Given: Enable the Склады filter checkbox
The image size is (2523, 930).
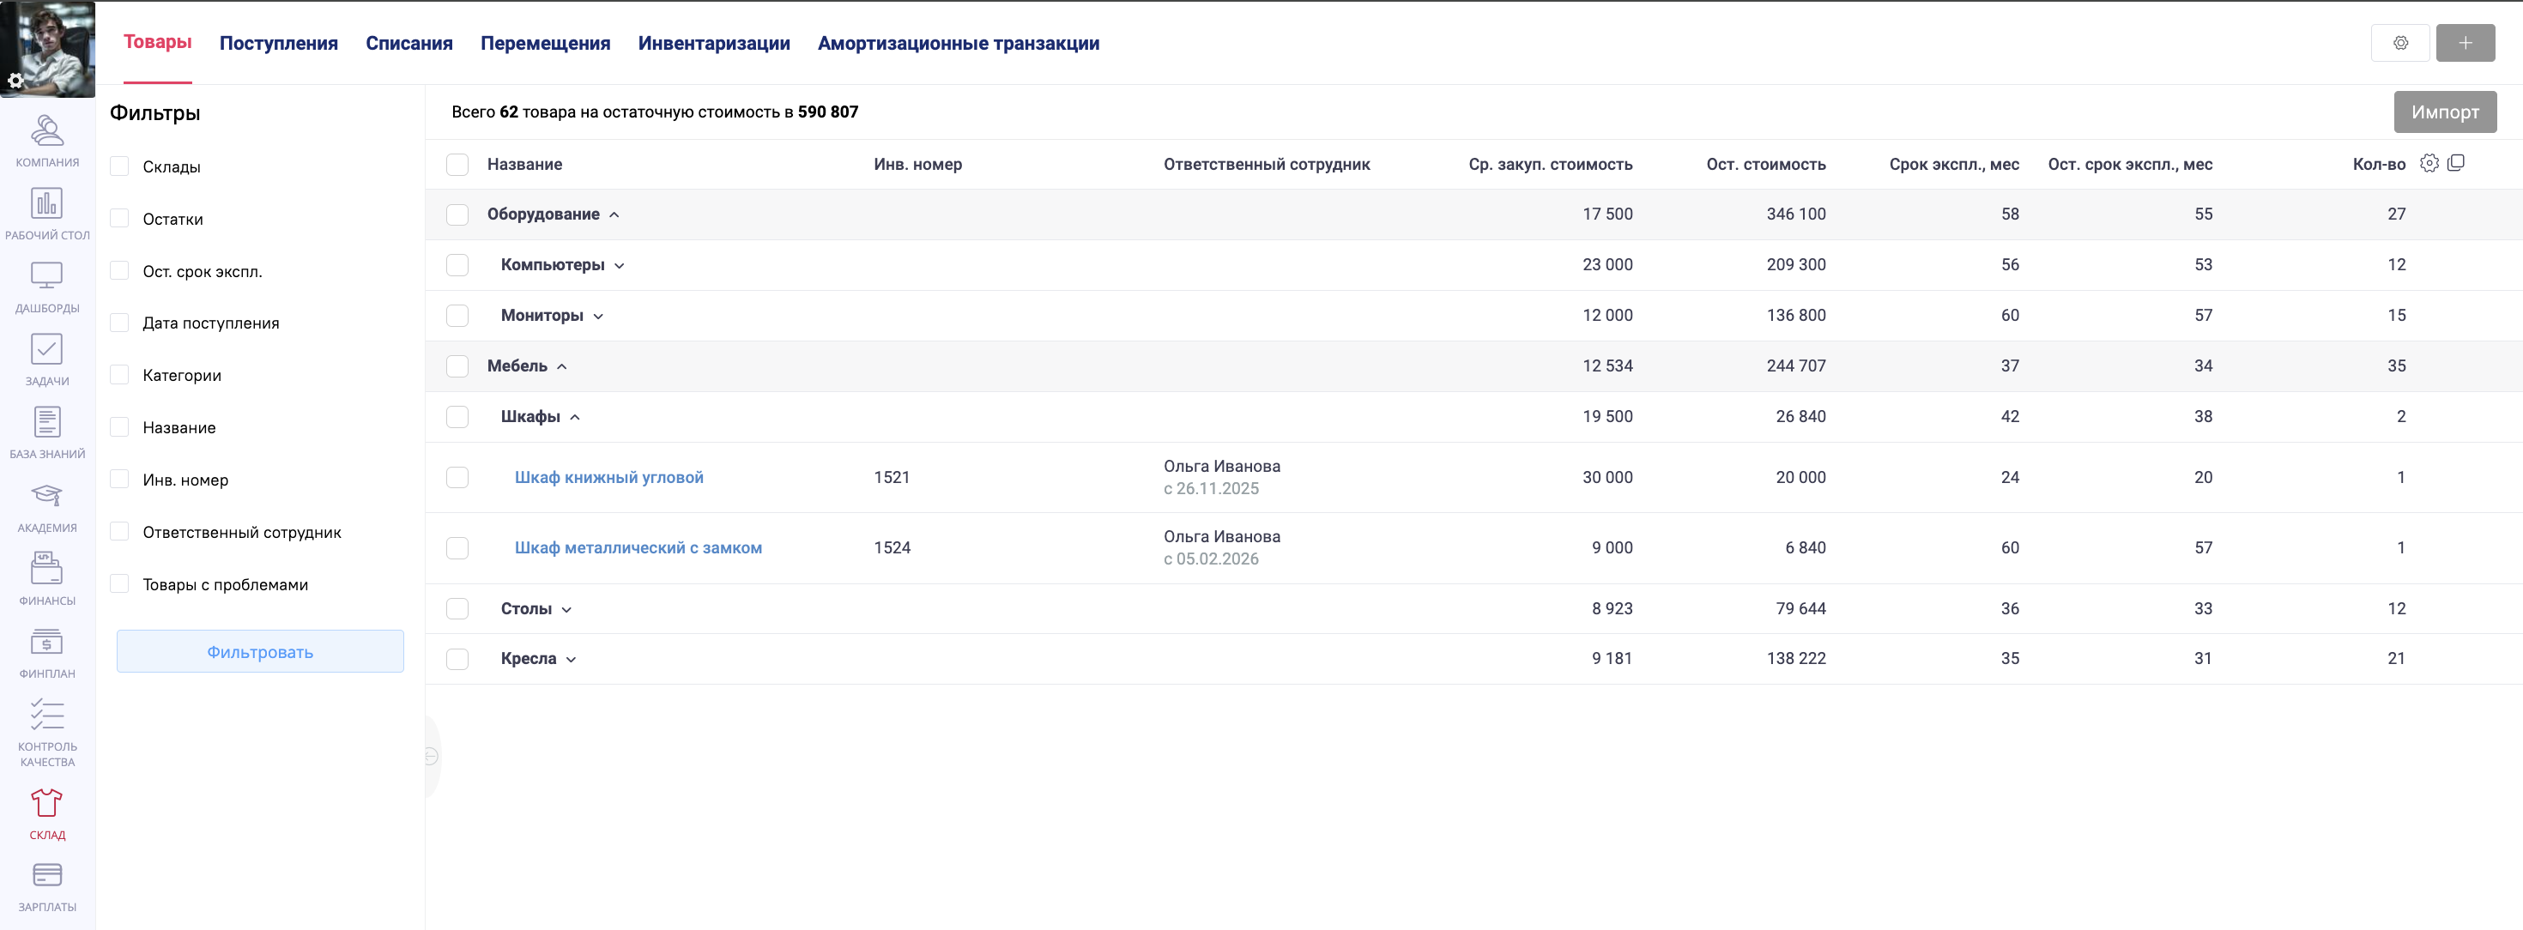Looking at the screenshot, I should 119,166.
